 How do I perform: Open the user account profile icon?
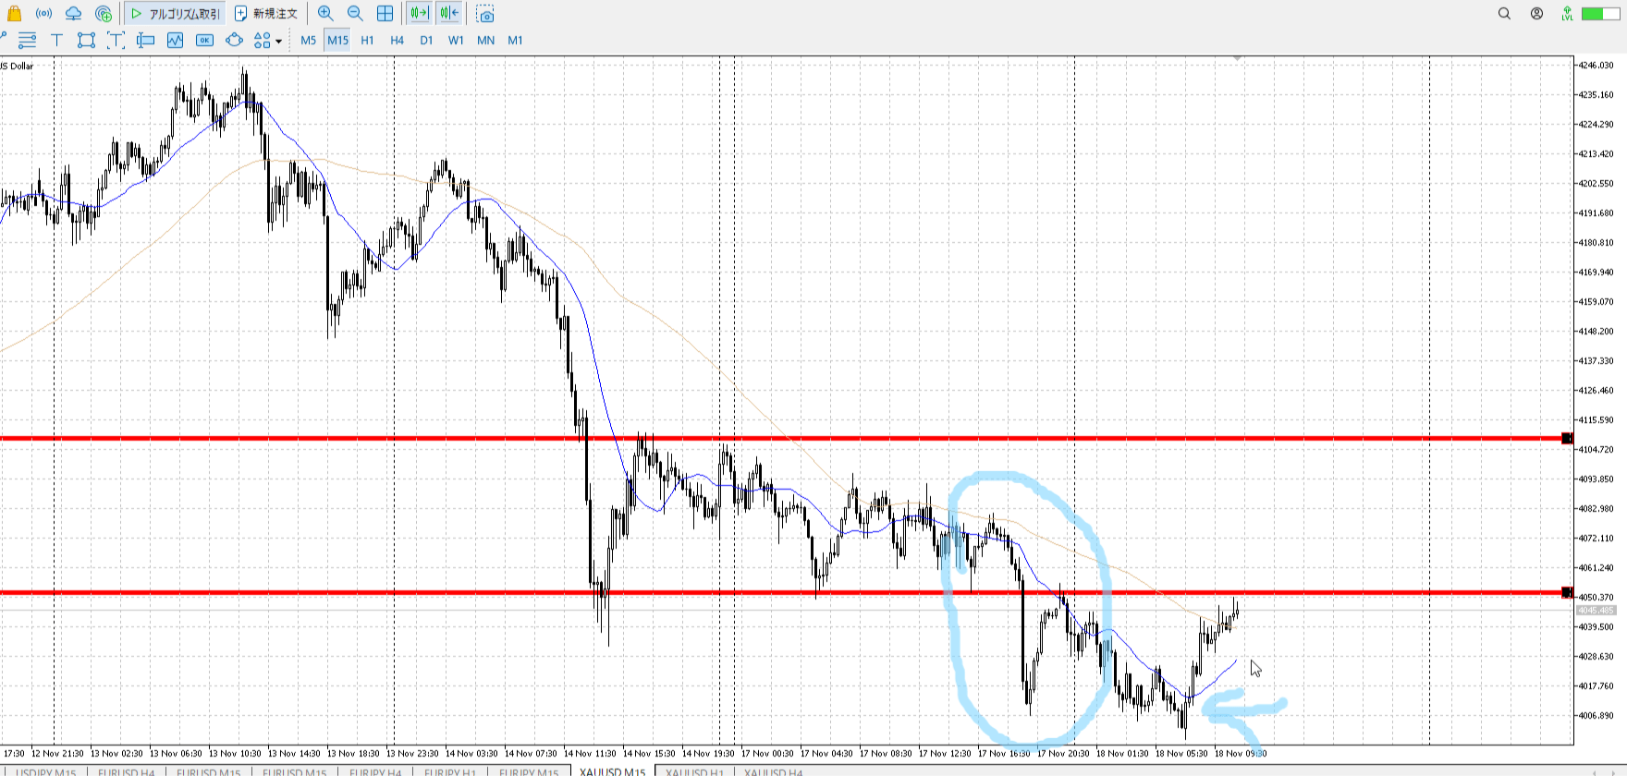[x=1536, y=14]
